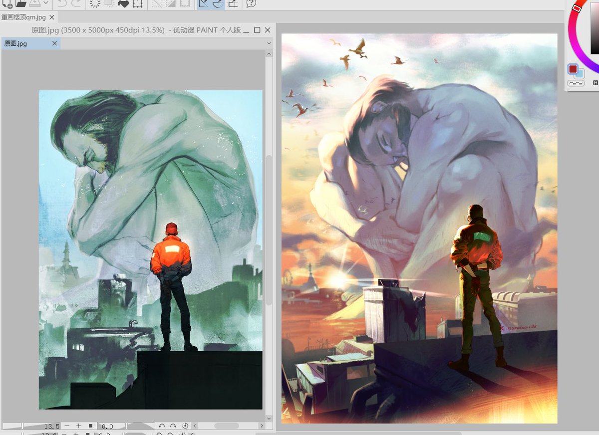The image size is (599, 435).
Task: Close the 原图.jpg floating window
Action: click(268, 30)
